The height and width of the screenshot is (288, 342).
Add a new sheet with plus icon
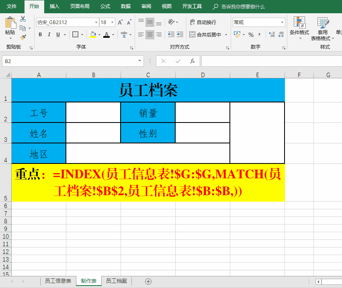tap(148, 281)
